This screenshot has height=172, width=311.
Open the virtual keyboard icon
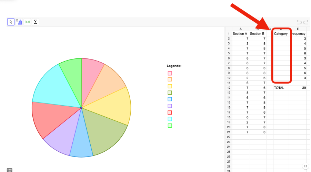click(9, 170)
